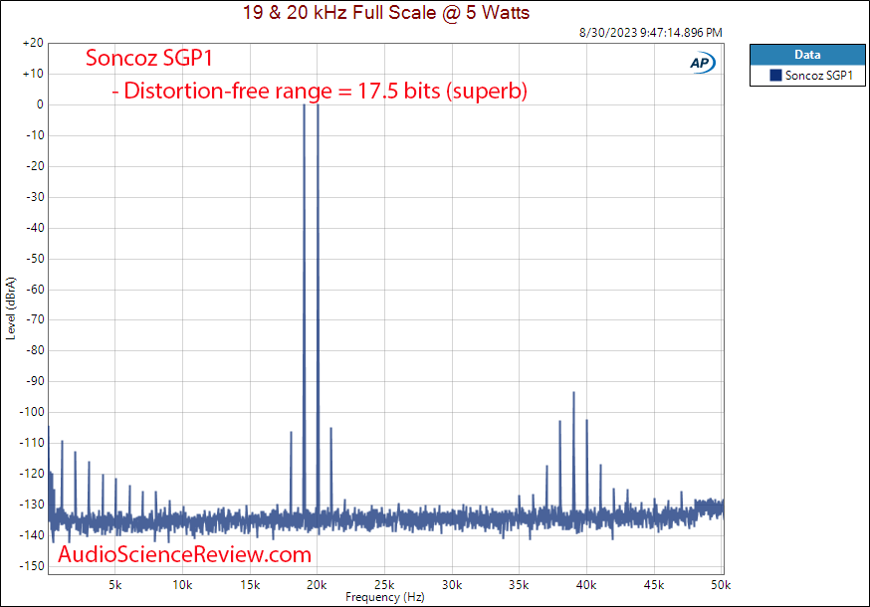The width and height of the screenshot is (870, 607).
Task: Click the timestamp "8/30/2023 9:47:14.896 PM"
Action: coord(651,32)
